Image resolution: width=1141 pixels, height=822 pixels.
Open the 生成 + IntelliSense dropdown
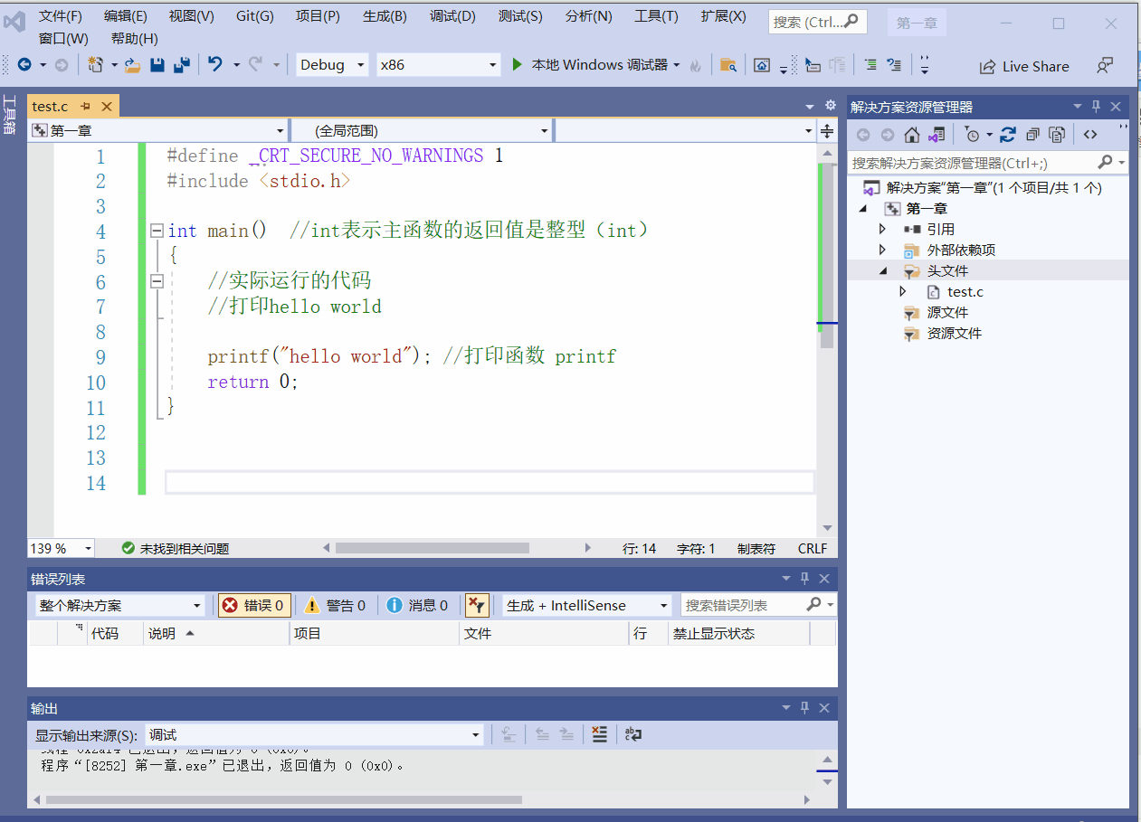(587, 605)
